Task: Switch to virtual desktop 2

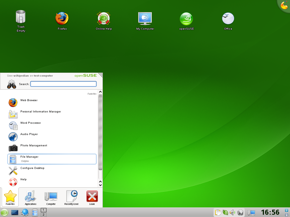Action: click(x=44, y=215)
